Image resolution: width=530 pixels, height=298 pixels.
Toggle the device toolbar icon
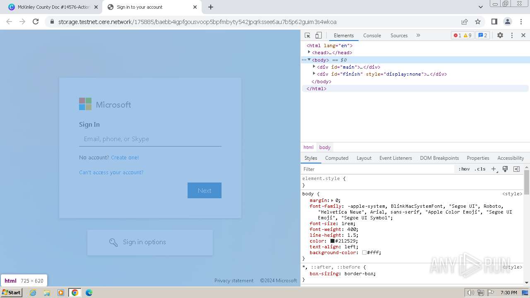318,36
